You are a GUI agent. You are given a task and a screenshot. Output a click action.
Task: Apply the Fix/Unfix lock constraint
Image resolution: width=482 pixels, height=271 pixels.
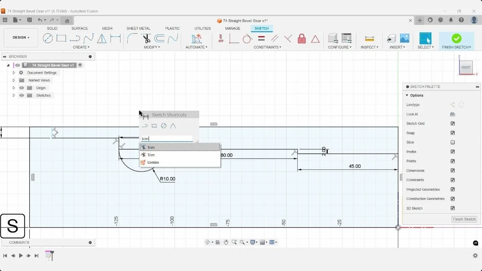tap(302, 39)
